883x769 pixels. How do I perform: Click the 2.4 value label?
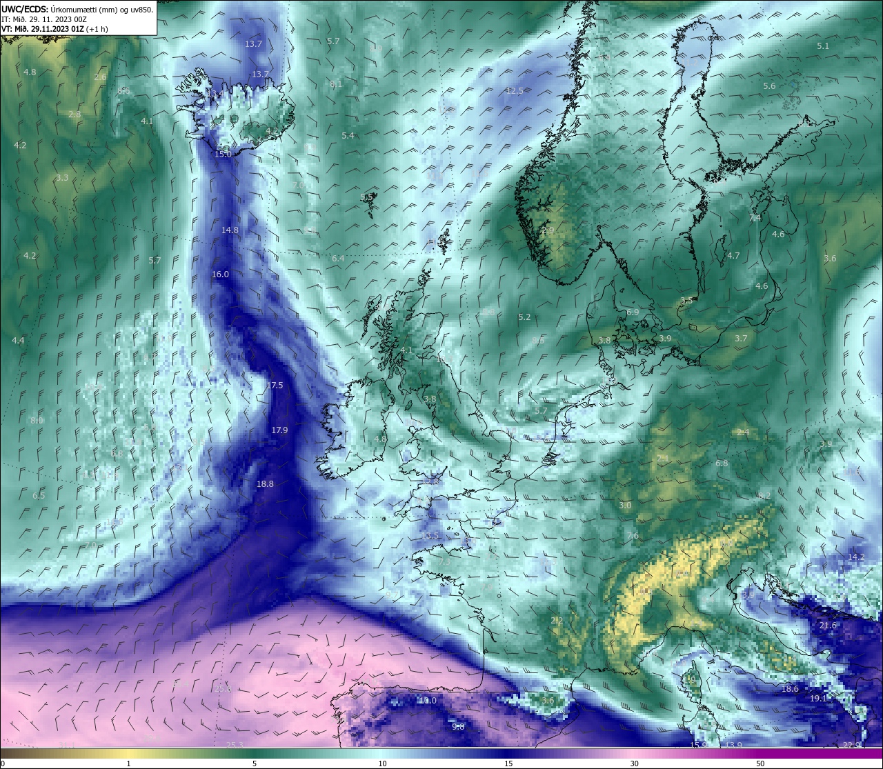coord(743,432)
